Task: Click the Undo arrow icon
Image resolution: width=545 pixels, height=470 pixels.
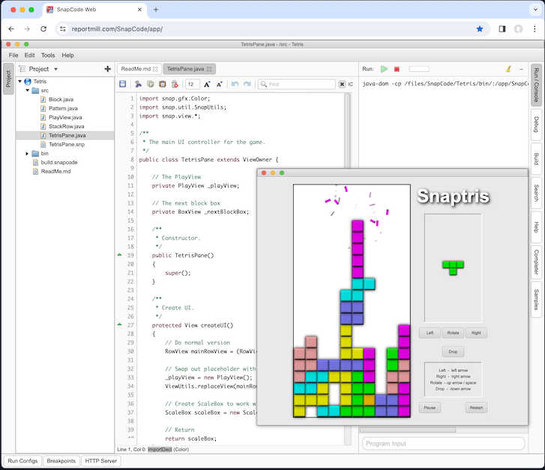Action: click(235, 84)
